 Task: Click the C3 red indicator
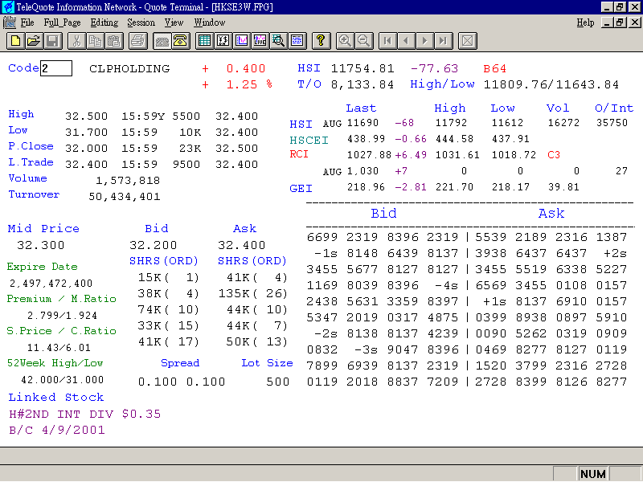point(554,155)
